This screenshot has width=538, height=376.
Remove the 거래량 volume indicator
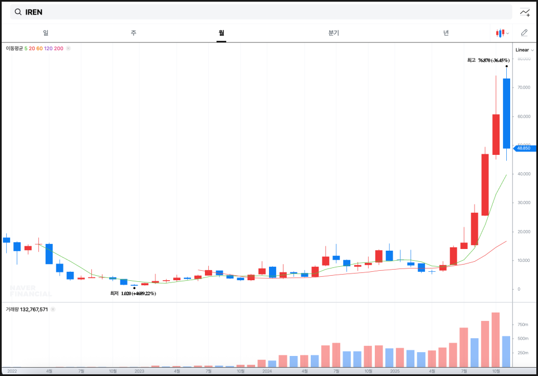[53, 310]
